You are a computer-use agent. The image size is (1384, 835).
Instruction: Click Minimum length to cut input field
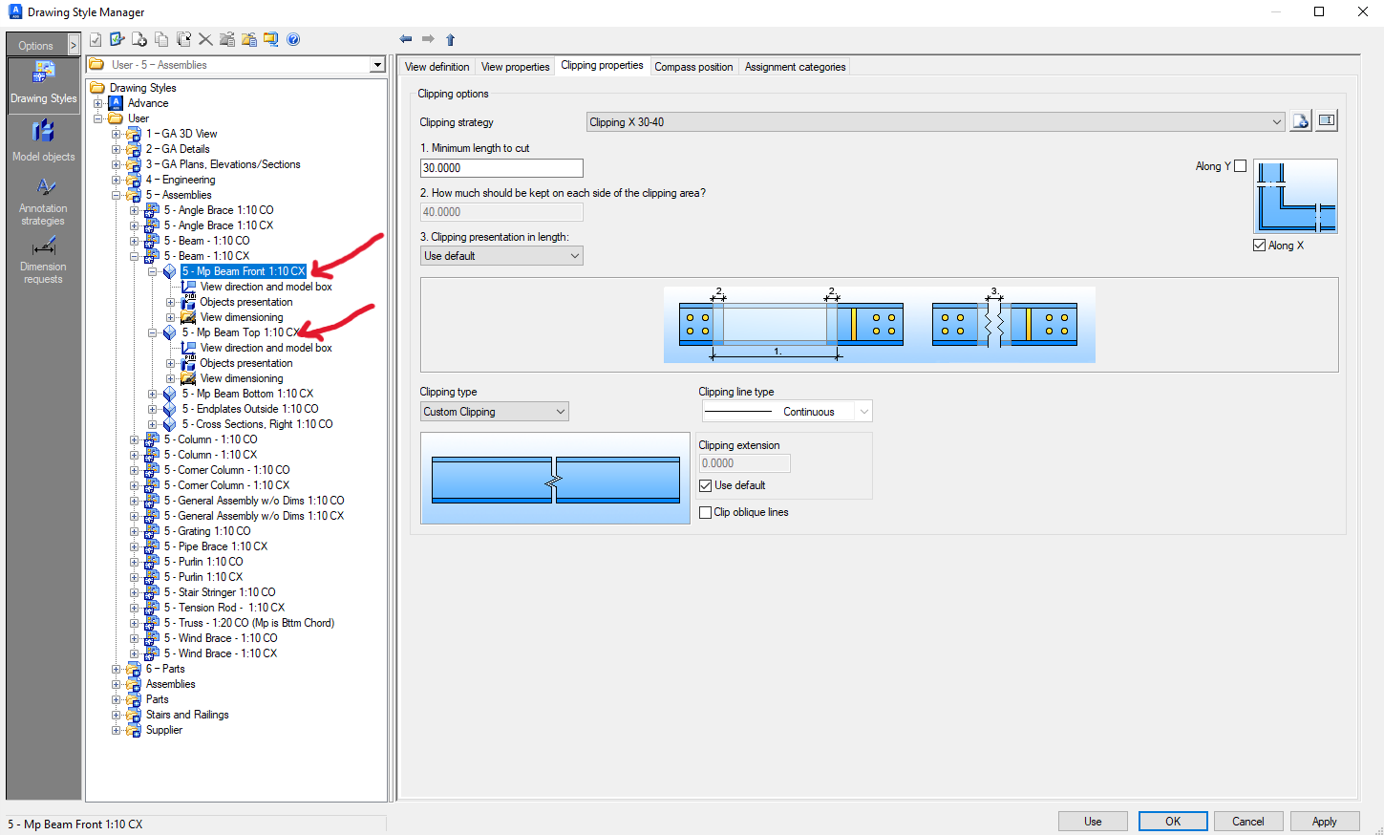(501, 168)
